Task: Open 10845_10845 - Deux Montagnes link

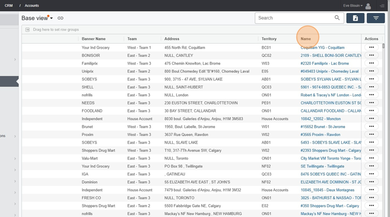Action: click(x=327, y=190)
